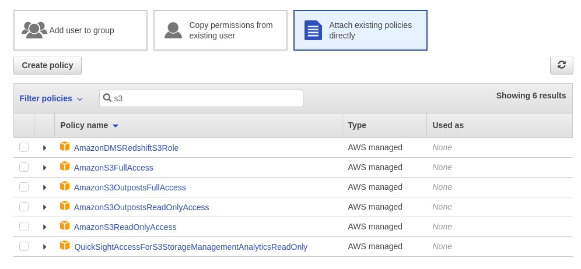
Task: Click the refresh policies icon button
Action: 561,65
